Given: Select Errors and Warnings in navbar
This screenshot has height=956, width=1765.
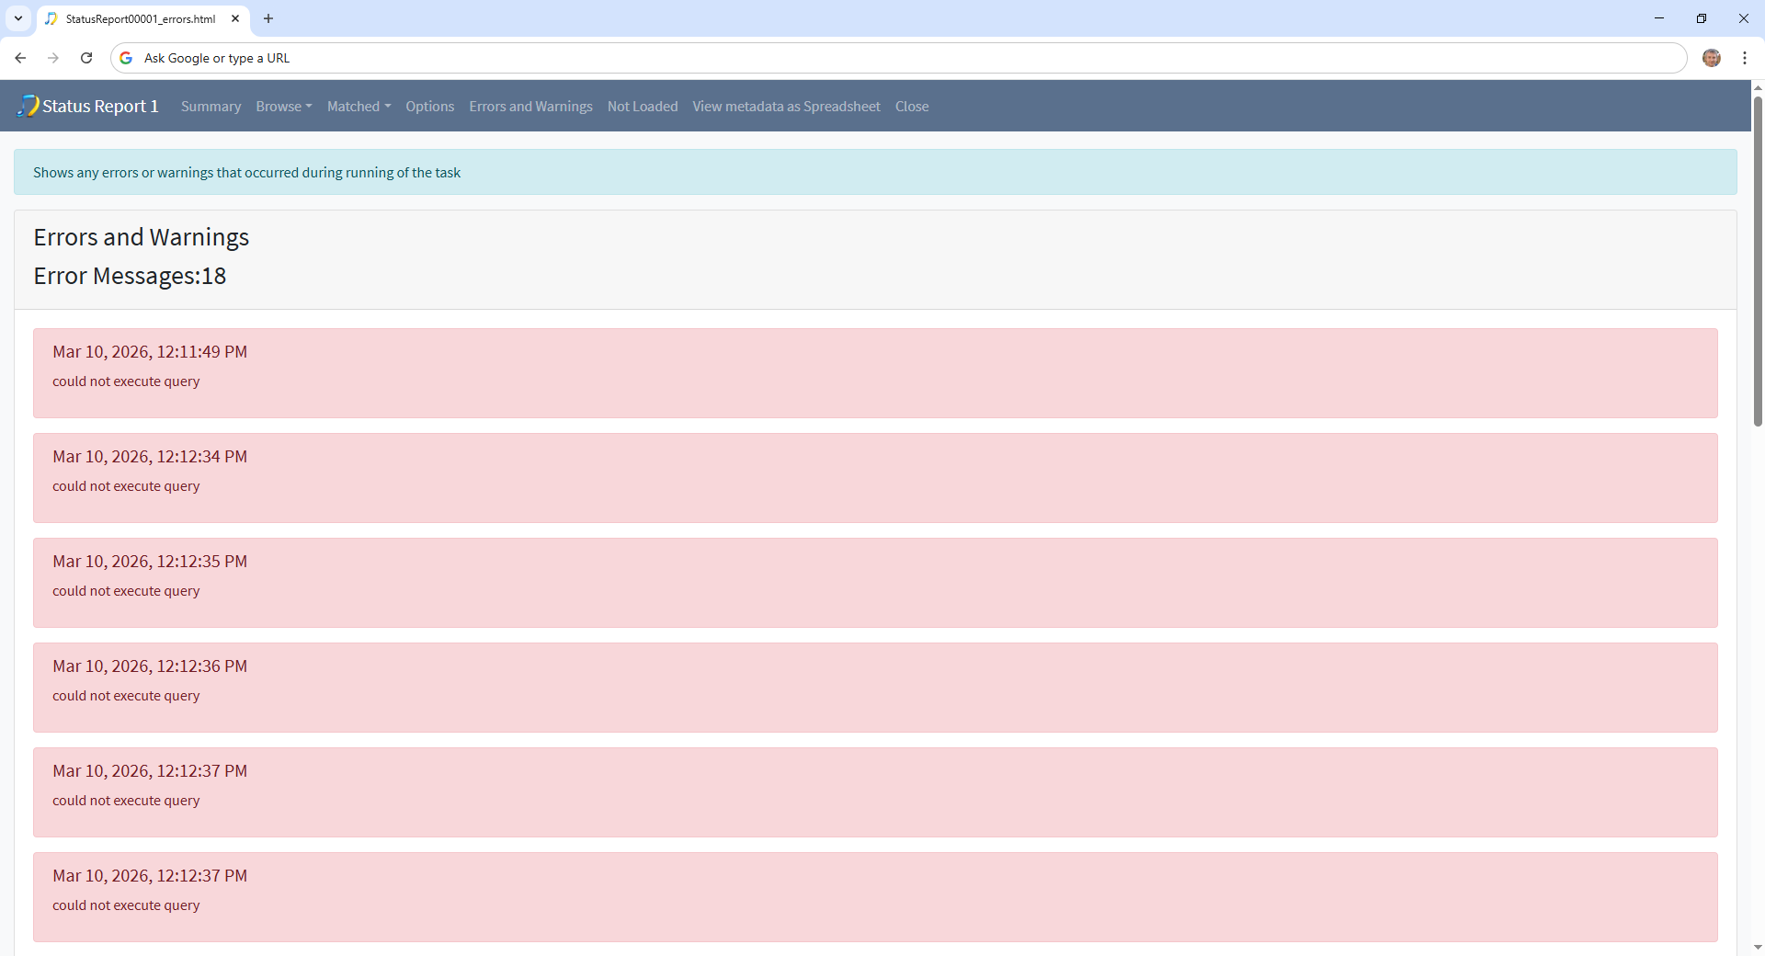Looking at the screenshot, I should coord(530,107).
